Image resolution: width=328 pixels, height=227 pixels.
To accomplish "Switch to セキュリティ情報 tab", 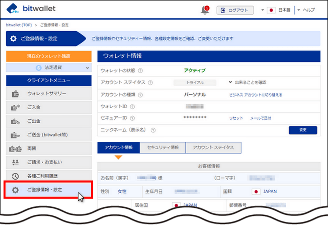I will 162,147.
